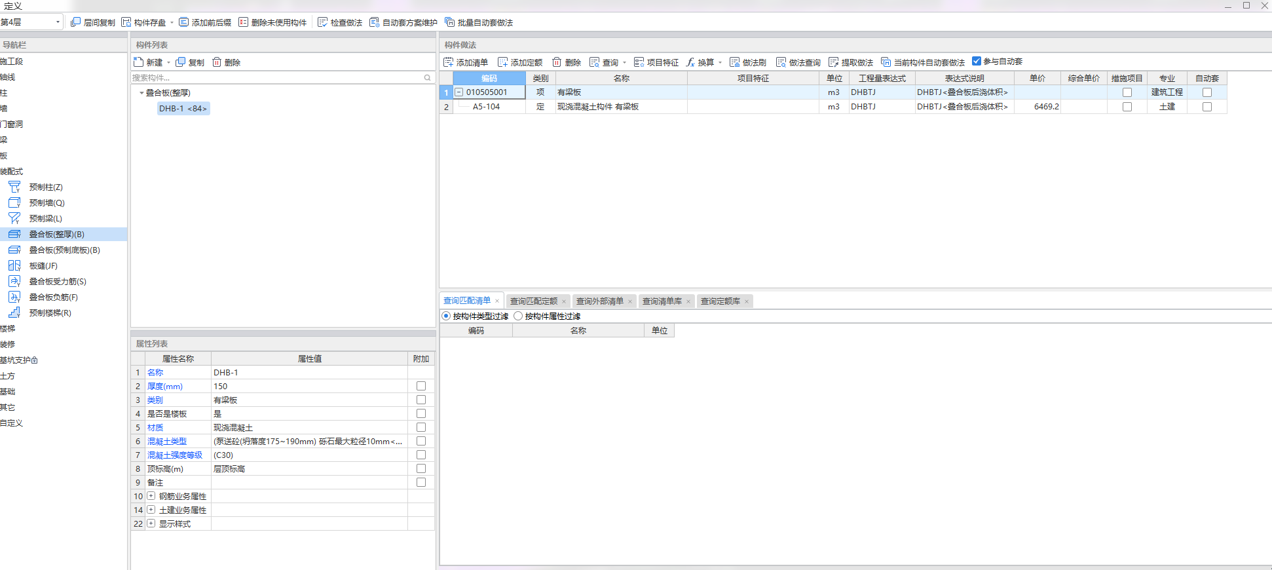Image resolution: width=1272 pixels, height=570 pixels.
Task: Select 叠合板受力筋(S) item
Action: point(58,282)
